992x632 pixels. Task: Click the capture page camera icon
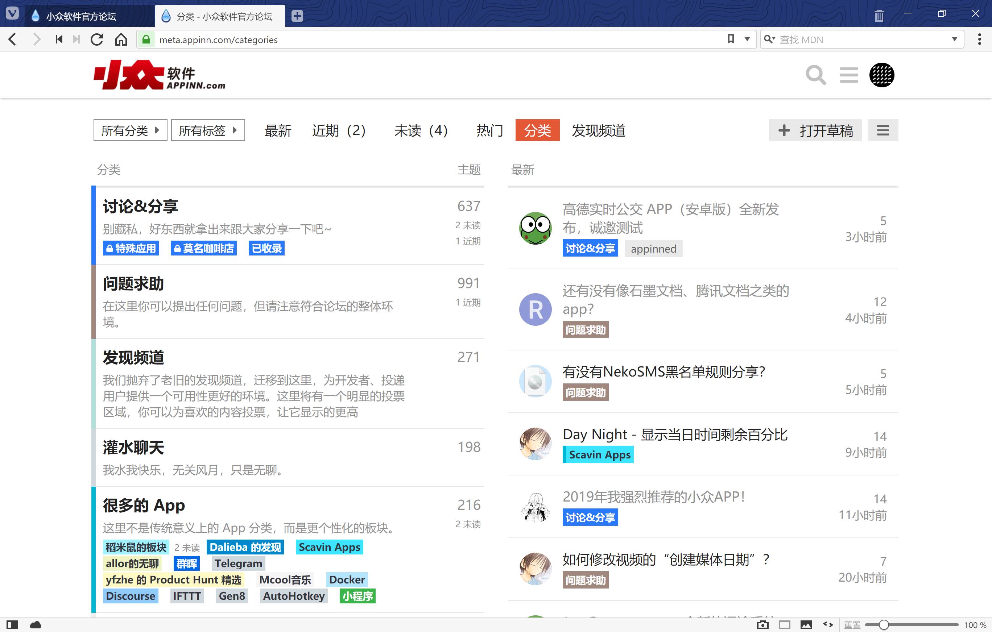[x=762, y=625]
